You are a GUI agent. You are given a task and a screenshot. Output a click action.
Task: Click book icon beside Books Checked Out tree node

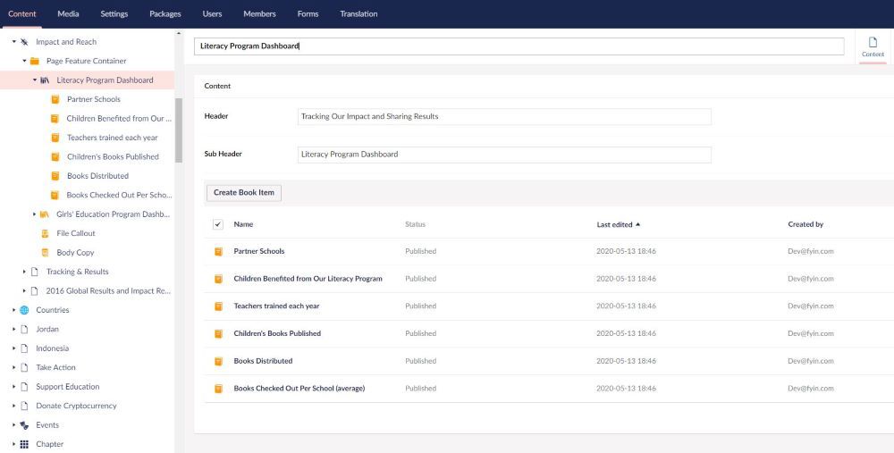click(55, 195)
